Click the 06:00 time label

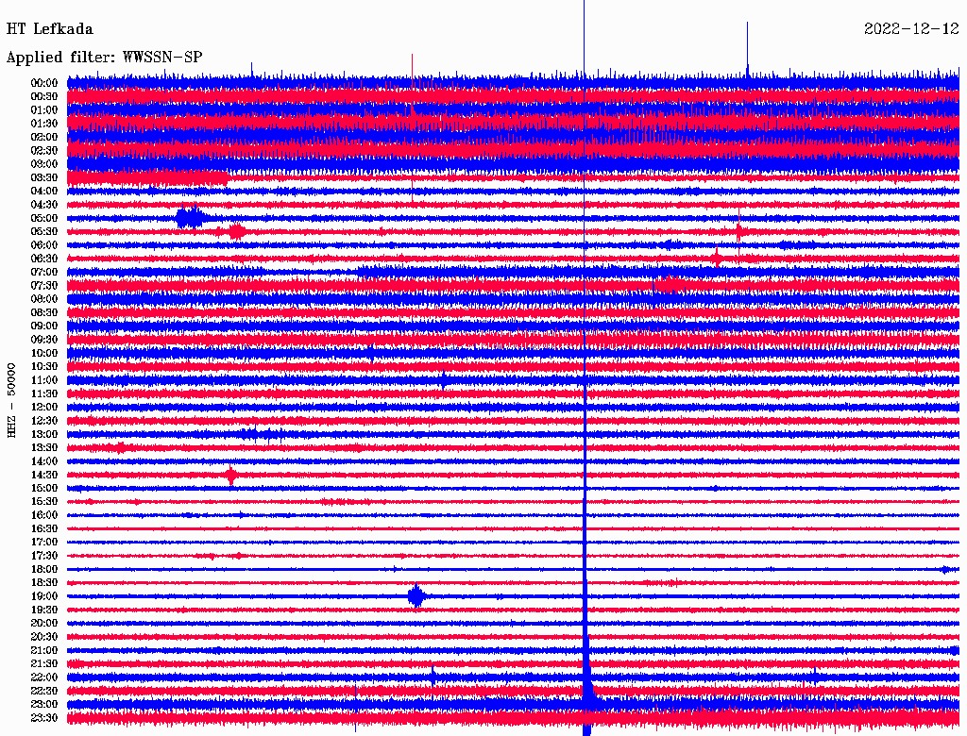point(44,245)
